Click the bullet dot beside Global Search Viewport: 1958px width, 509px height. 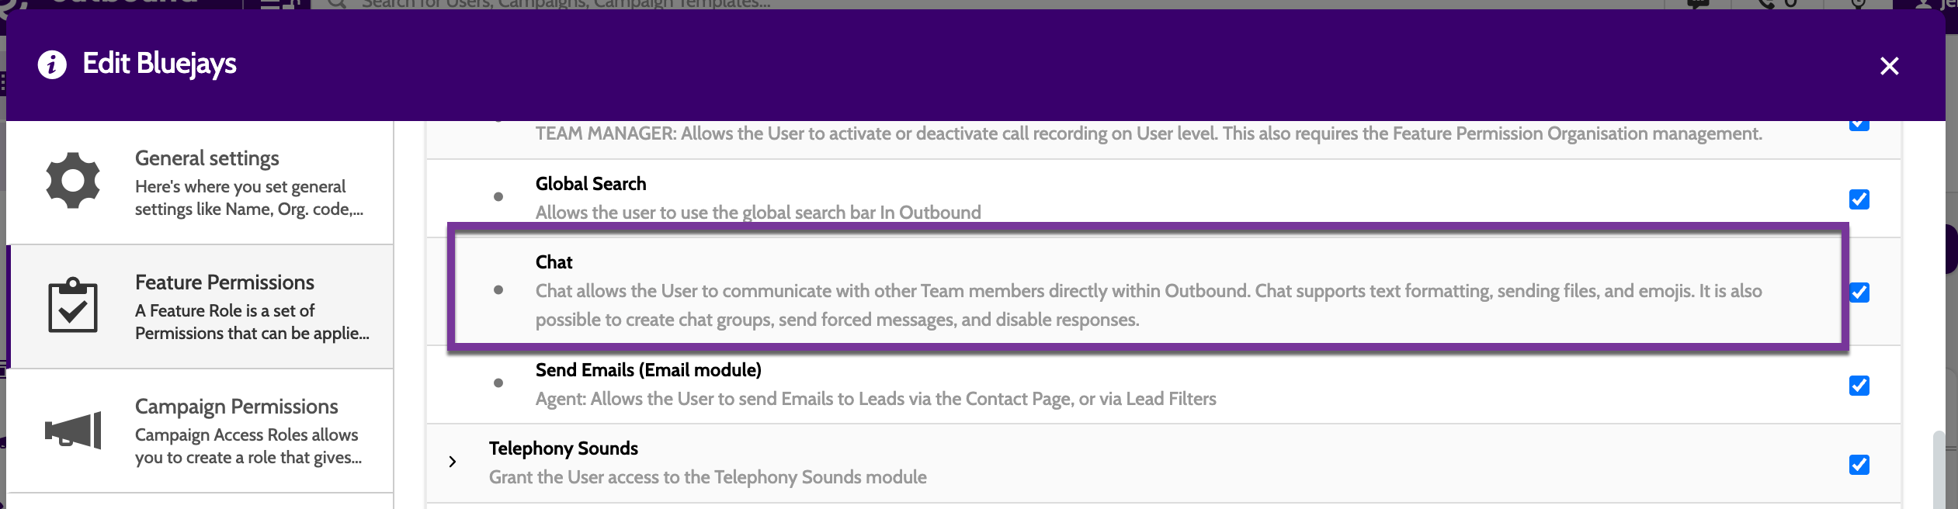tap(498, 197)
